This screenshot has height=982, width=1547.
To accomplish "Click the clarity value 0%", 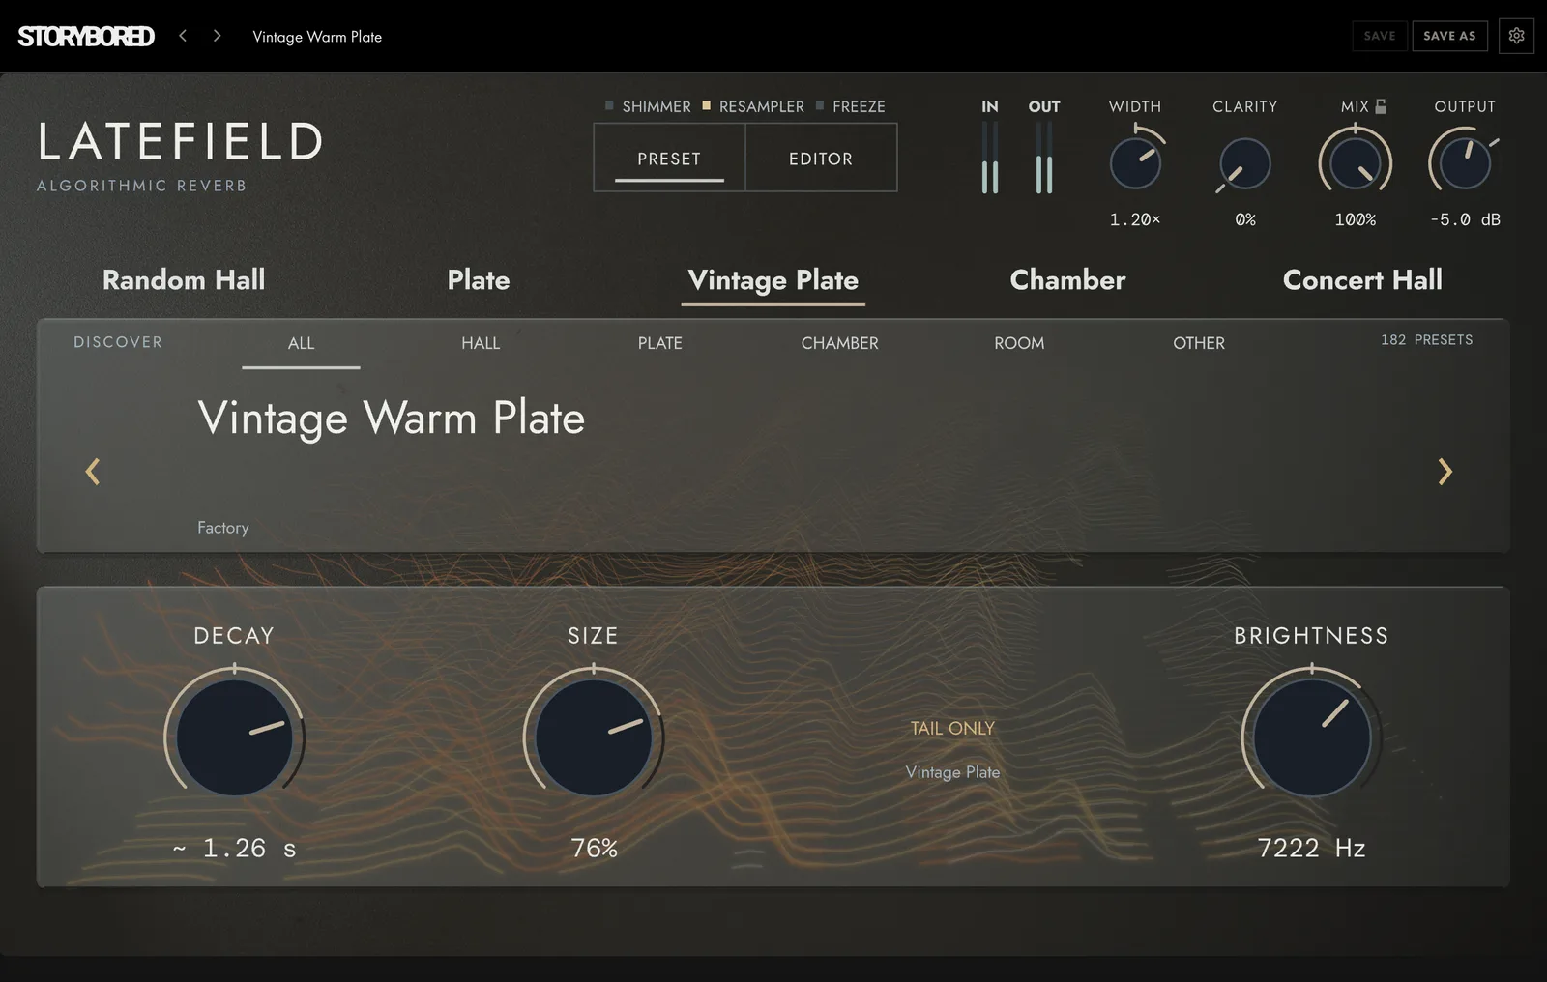I will coord(1245,220).
